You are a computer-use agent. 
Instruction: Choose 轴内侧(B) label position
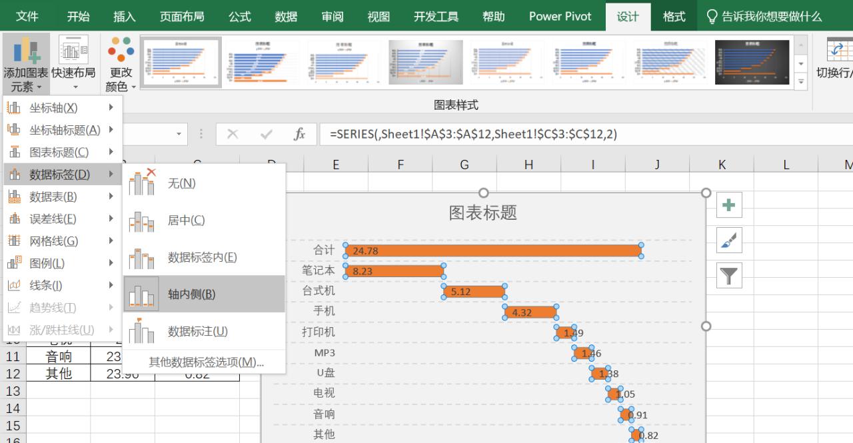pyautogui.click(x=204, y=294)
